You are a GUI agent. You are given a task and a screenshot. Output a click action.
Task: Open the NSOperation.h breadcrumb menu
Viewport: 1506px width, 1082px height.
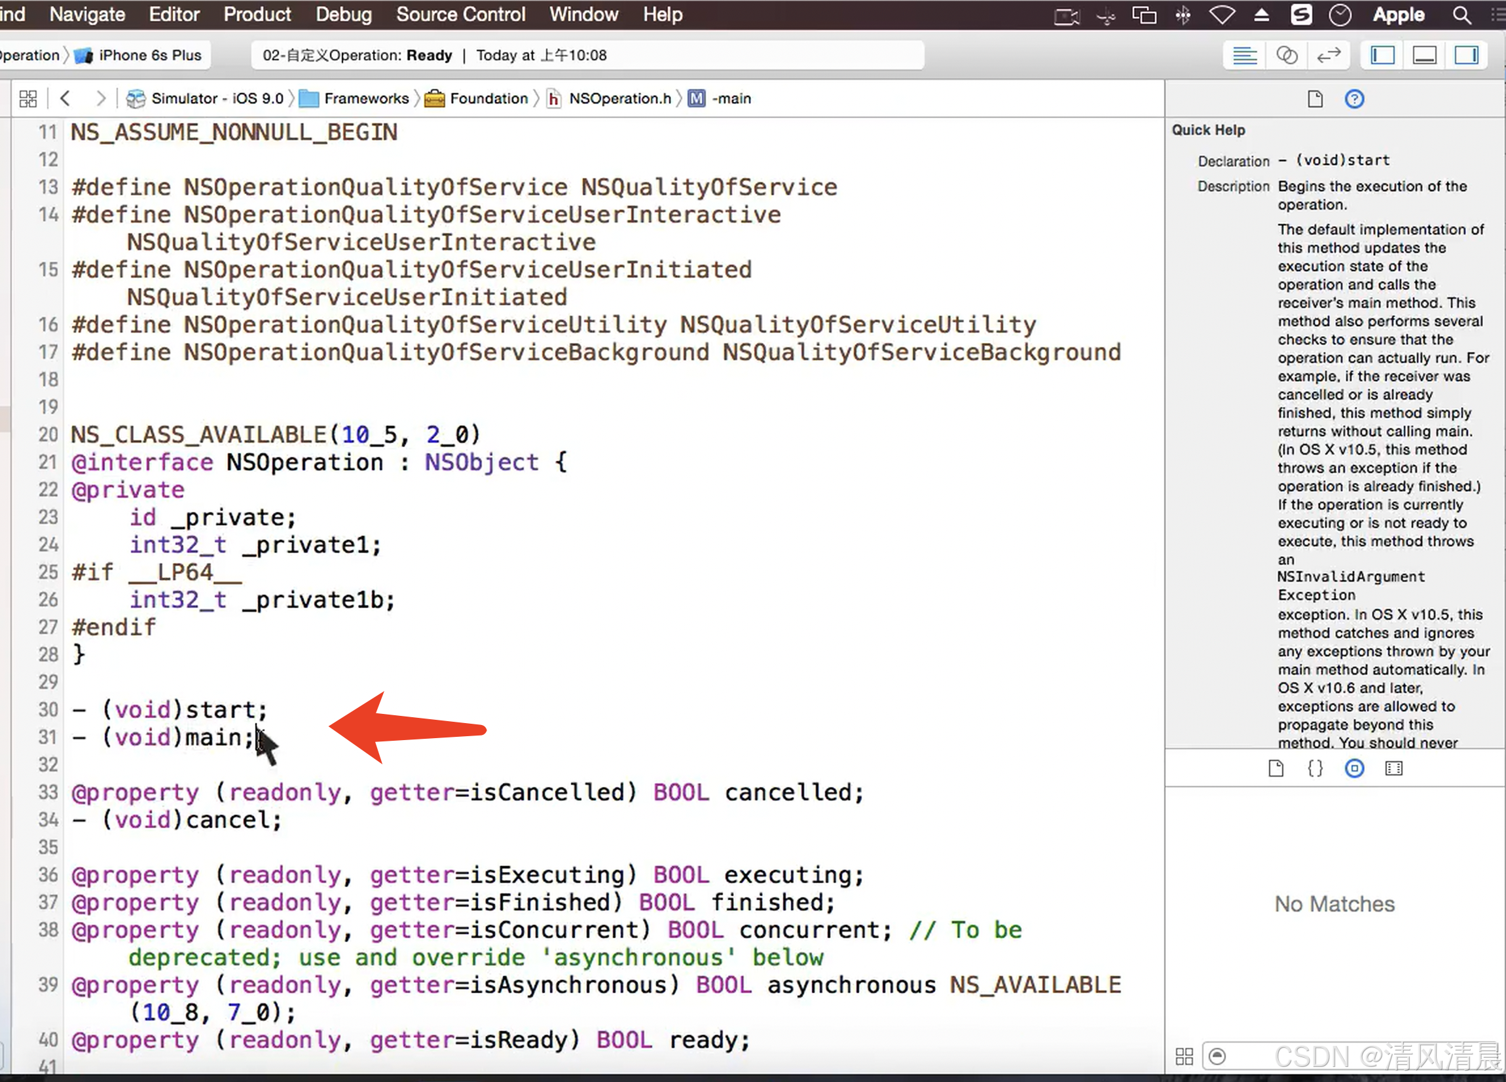pos(619,98)
